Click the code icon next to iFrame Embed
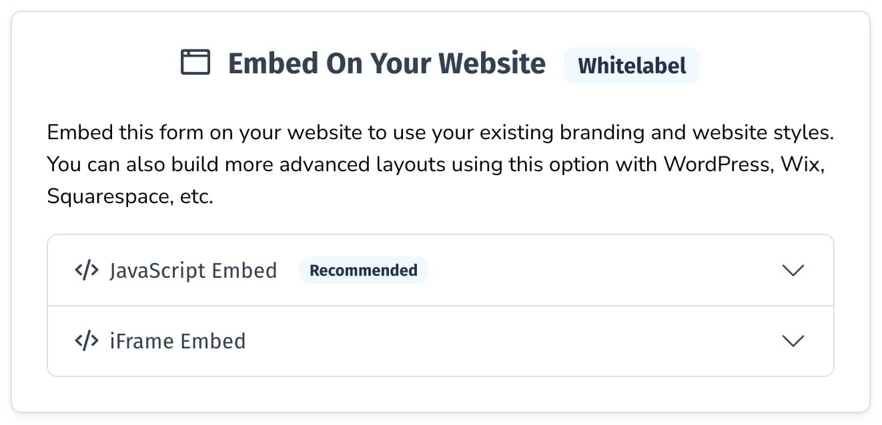 [x=87, y=341]
